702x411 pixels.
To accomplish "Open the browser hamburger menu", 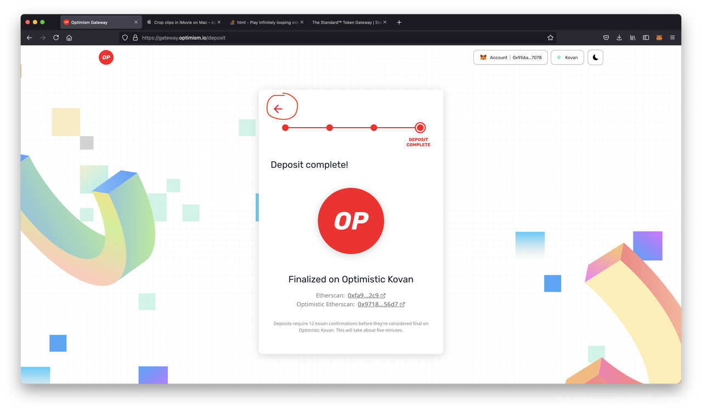I will coord(672,38).
